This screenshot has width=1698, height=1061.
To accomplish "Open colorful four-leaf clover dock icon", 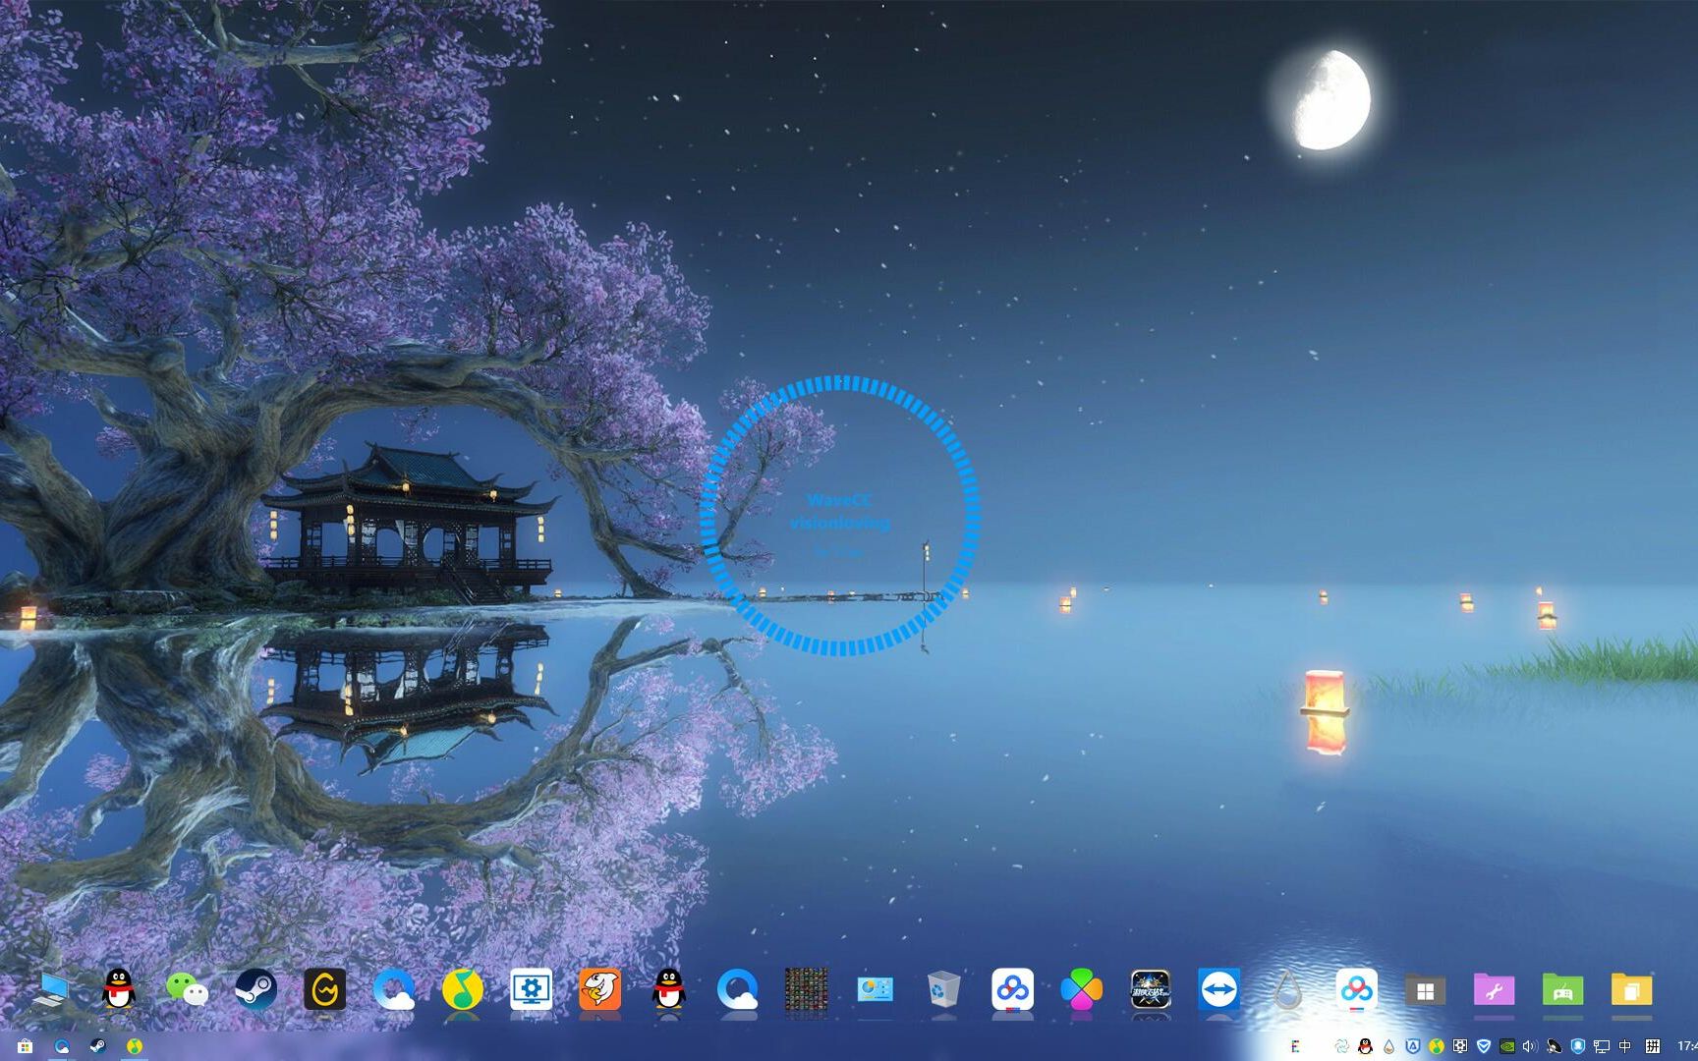I will [x=1081, y=990].
